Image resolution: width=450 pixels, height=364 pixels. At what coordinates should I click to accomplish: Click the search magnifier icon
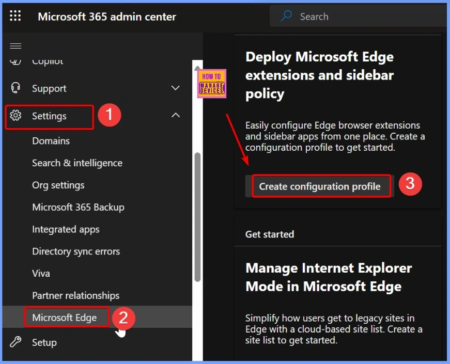(x=286, y=16)
